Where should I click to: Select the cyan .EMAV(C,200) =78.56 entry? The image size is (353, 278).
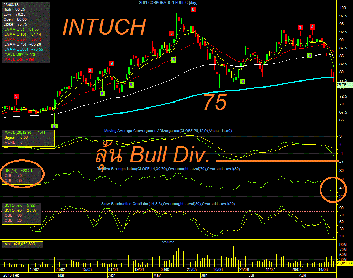click(23, 49)
